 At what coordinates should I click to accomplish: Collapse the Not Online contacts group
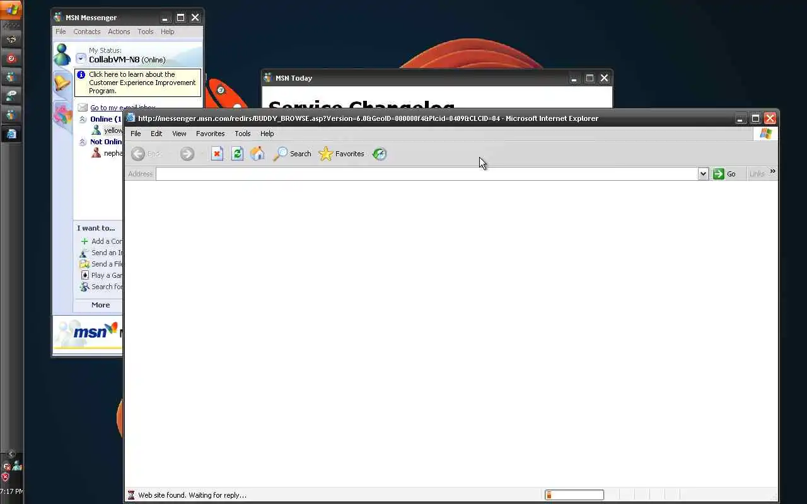[83, 142]
